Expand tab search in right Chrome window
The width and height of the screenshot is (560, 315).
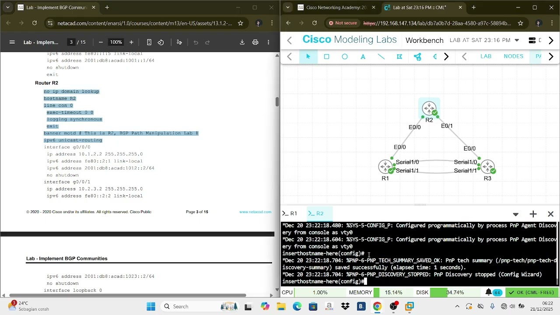[287, 7]
